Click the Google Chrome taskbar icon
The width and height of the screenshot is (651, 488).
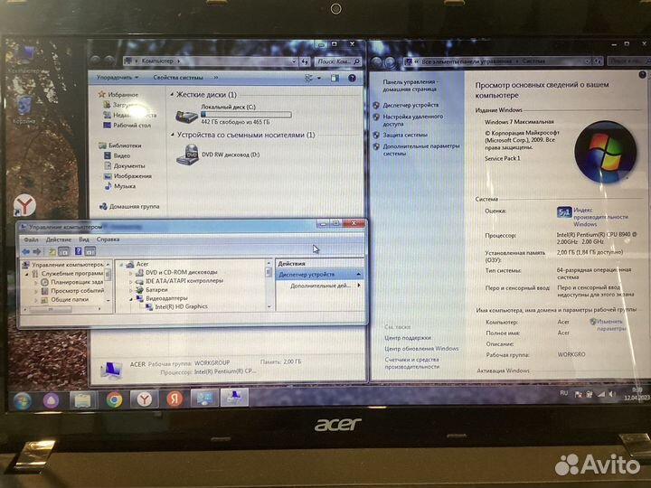(x=114, y=399)
